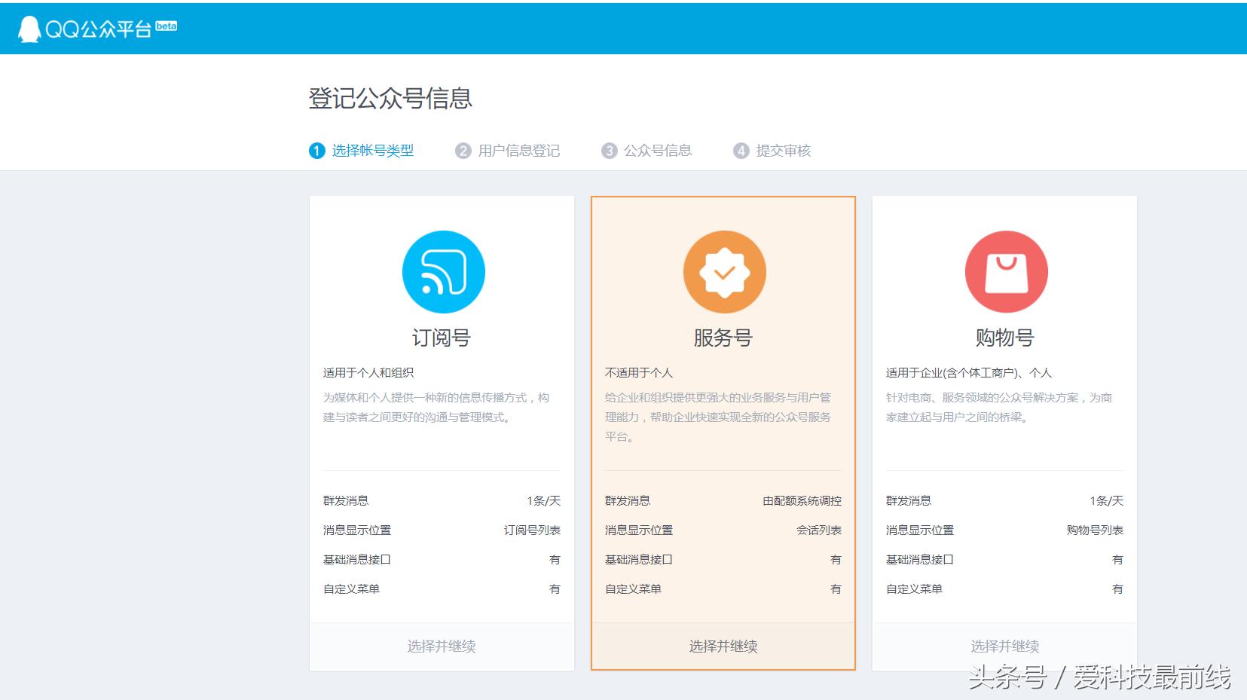Click 选择并继续 under 购物号
The image size is (1247, 700).
pyautogui.click(x=1005, y=646)
